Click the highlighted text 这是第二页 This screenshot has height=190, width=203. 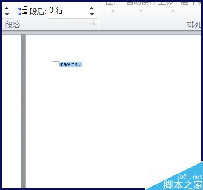[x=70, y=64]
